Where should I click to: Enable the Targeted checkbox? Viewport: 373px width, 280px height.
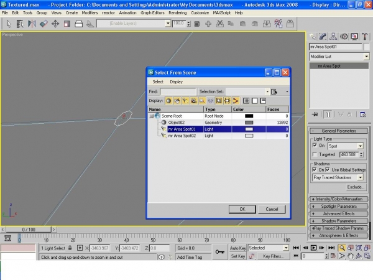pos(315,154)
